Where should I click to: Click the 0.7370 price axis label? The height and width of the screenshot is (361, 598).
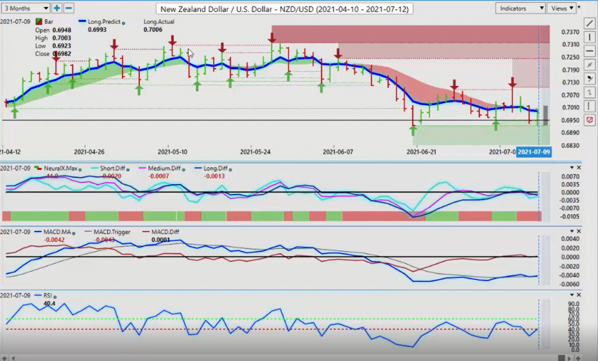click(x=570, y=33)
